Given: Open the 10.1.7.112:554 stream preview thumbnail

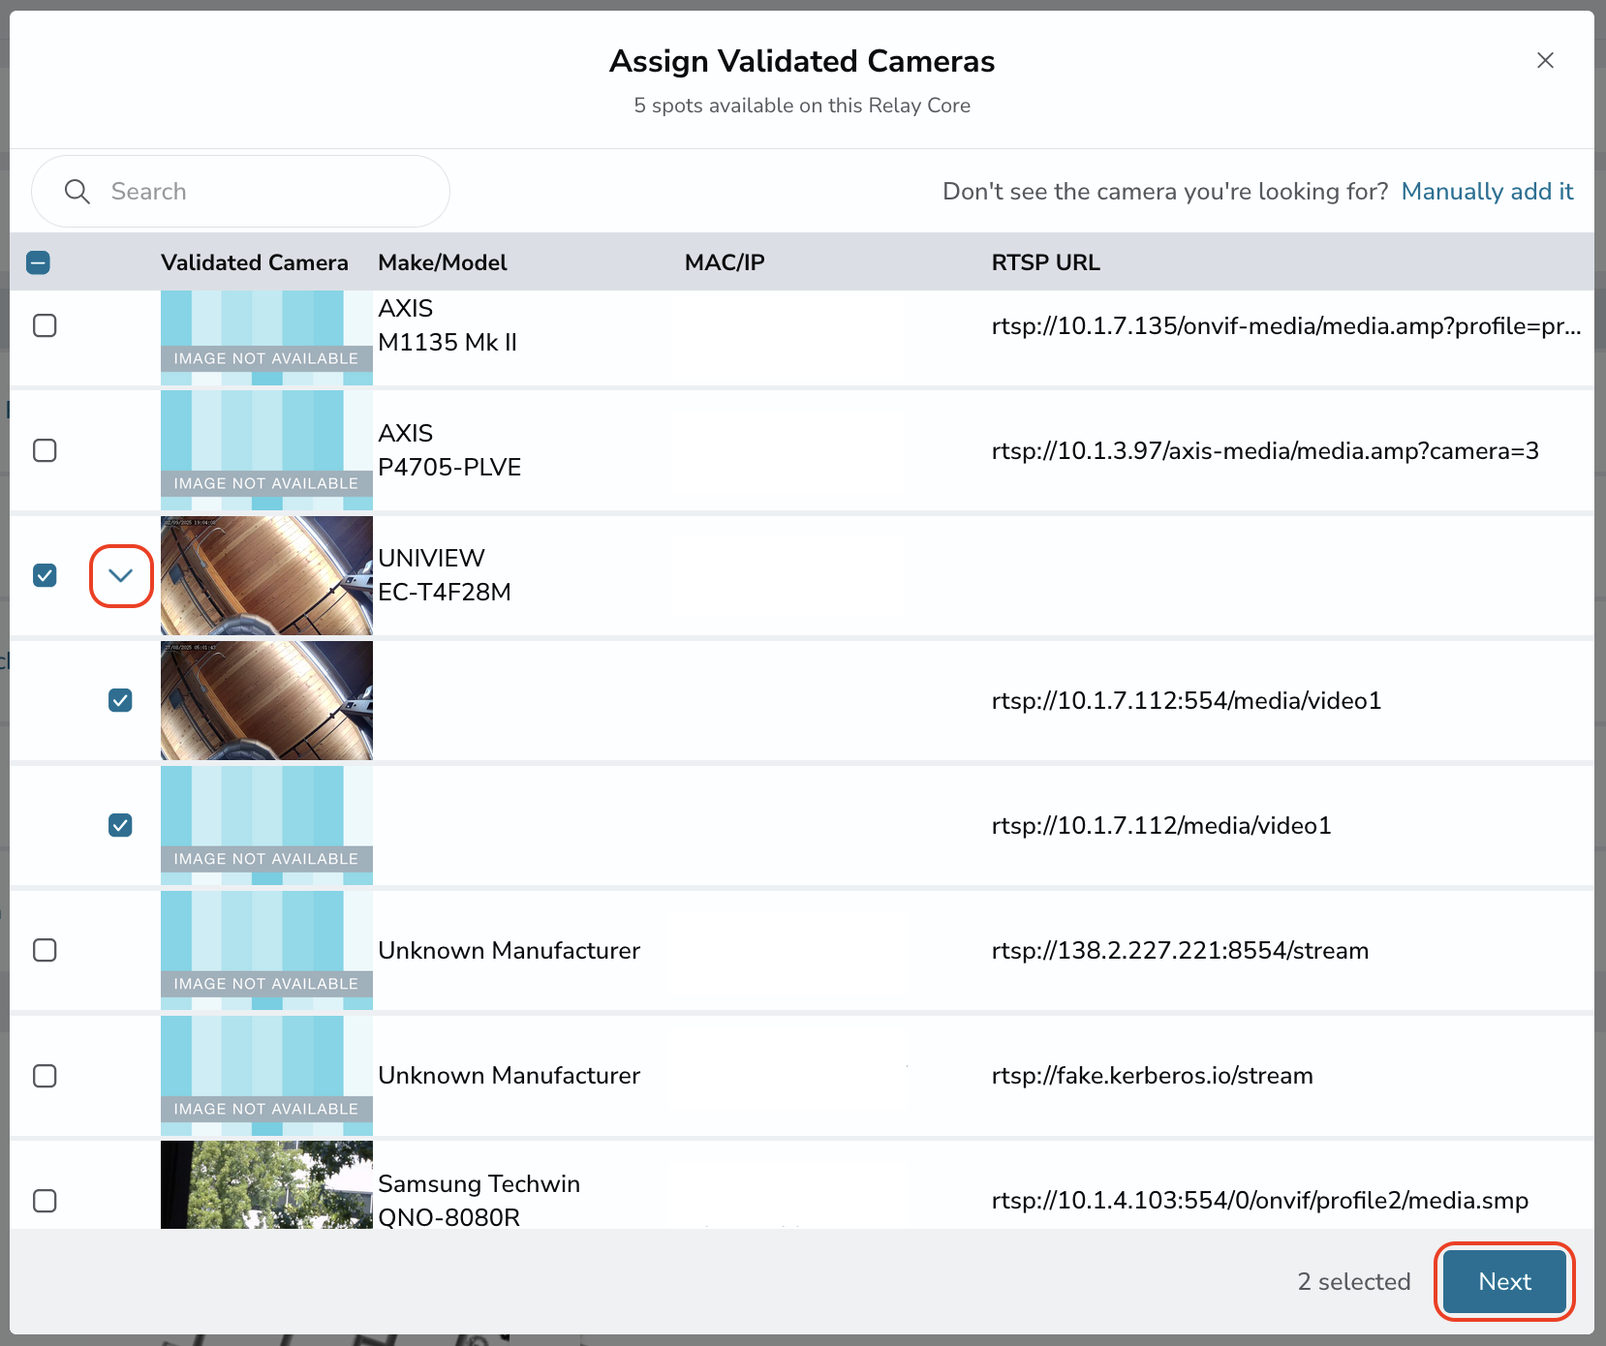Looking at the screenshot, I should point(266,700).
